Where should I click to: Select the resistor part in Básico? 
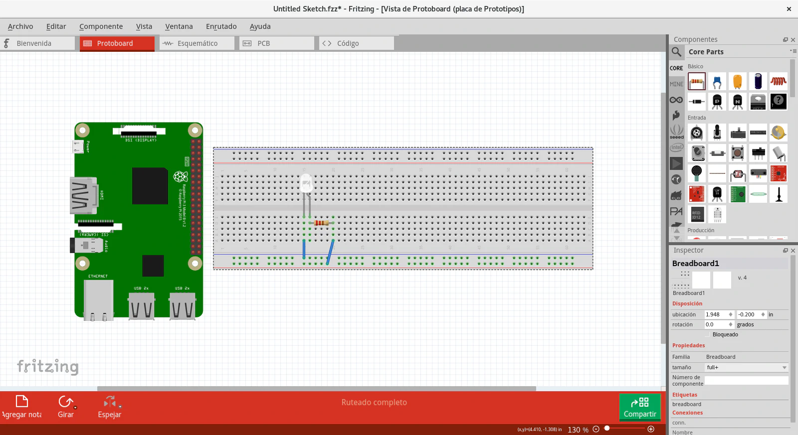[697, 81]
